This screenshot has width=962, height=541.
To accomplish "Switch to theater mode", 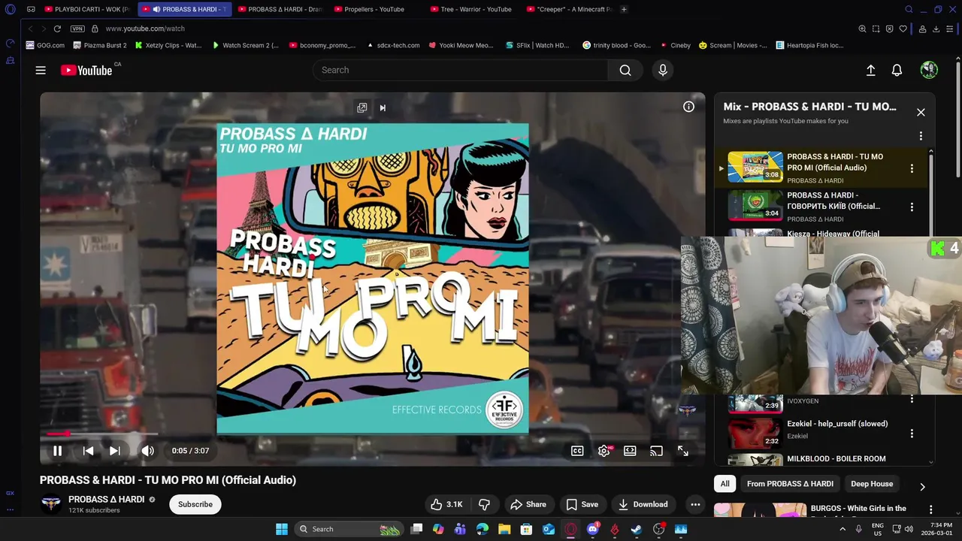I will click(x=630, y=451).
